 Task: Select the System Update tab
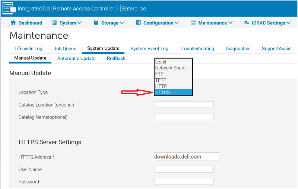click(103, 49)
